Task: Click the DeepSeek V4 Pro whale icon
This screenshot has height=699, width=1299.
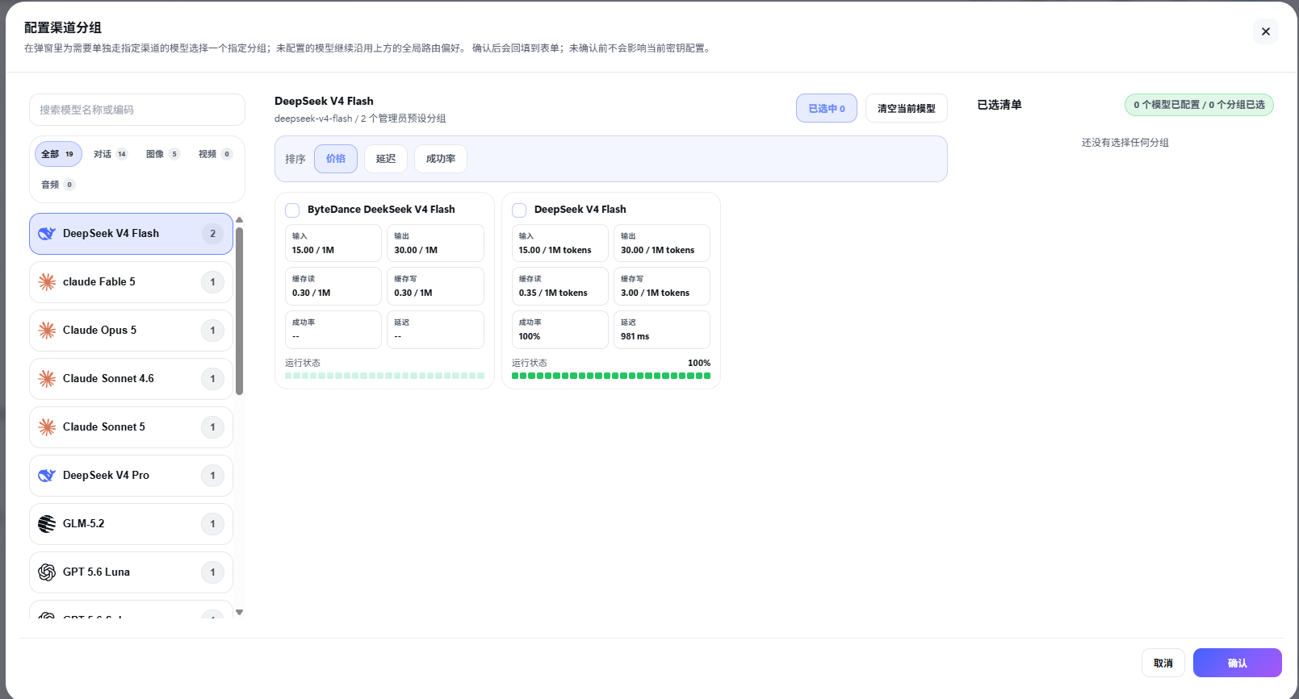Action: click(x=47, y=476)
